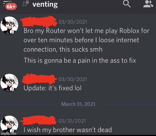Select the 'Bro my Router won't let me' message
The image size is (156, 136).
pos(86,40)
